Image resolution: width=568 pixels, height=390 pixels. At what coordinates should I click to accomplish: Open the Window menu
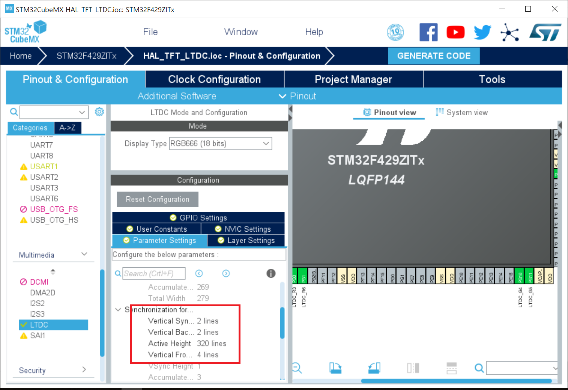pos(241,32)
